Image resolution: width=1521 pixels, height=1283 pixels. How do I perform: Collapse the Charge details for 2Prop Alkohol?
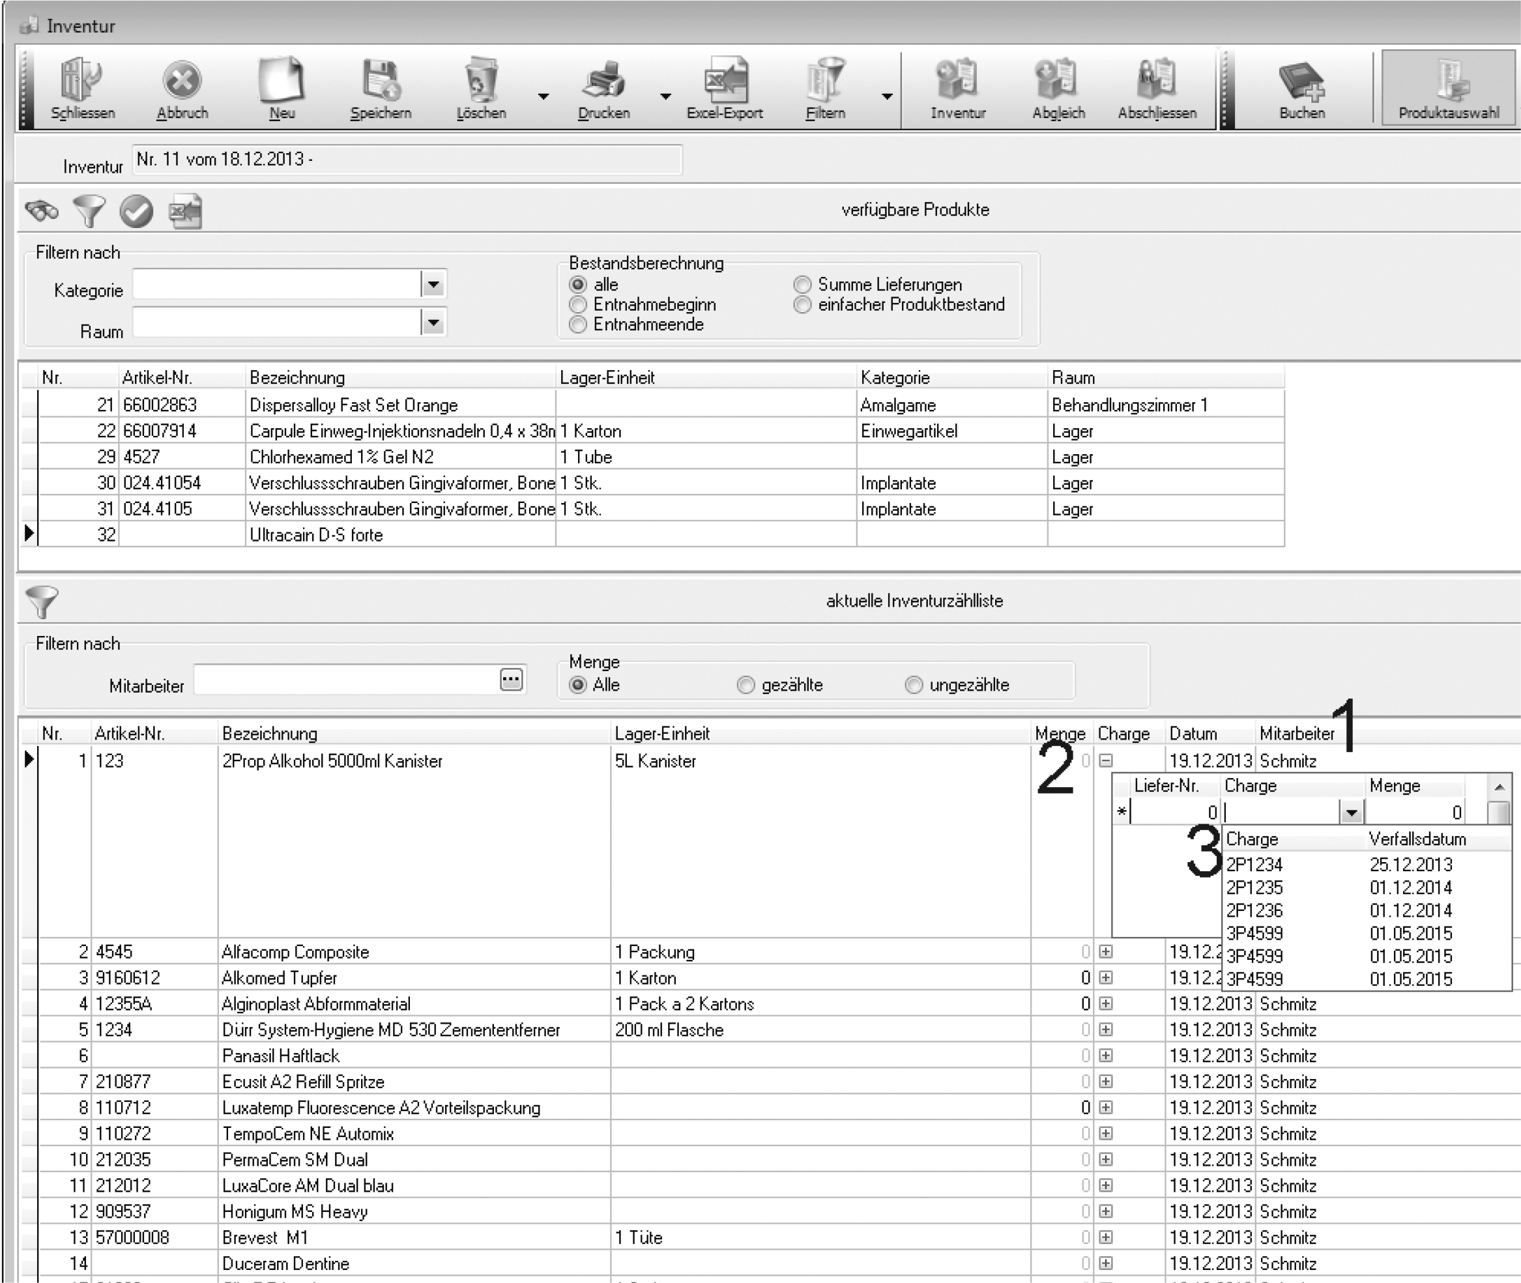tap(1106, 761)
